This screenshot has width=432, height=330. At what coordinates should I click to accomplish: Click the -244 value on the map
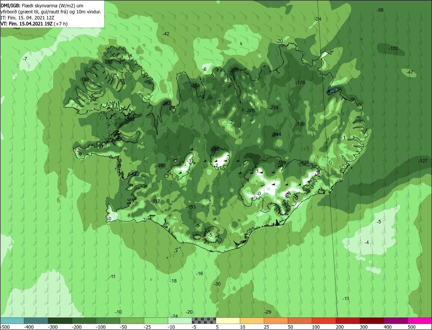coord(276,134)
